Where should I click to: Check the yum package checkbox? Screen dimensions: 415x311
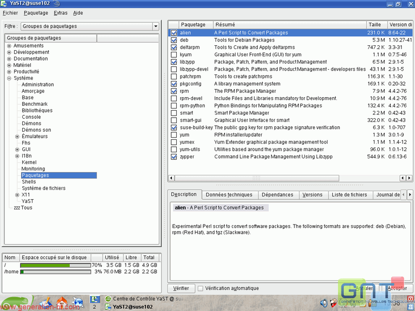tap(173, 135)
